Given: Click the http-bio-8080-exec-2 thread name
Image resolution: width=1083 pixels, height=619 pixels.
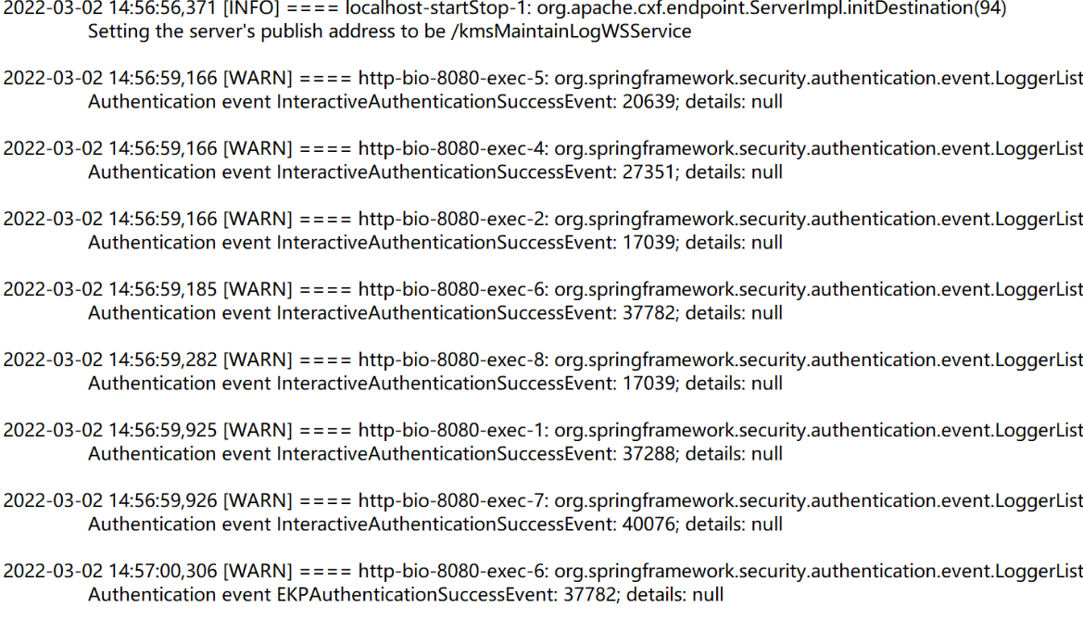Looking at the screenshot, I should coord(452,219).
